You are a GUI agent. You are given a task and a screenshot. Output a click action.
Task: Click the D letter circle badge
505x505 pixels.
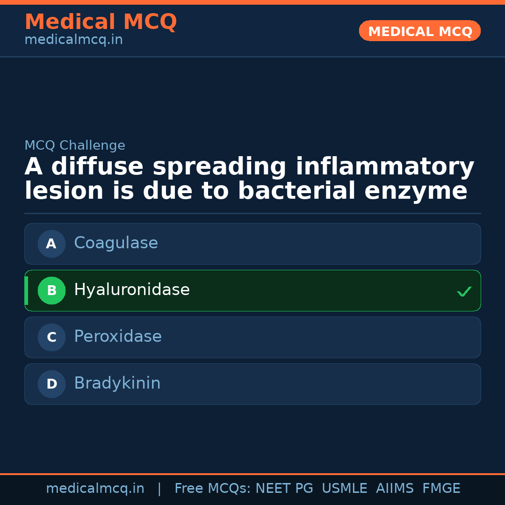click(51, 384)
